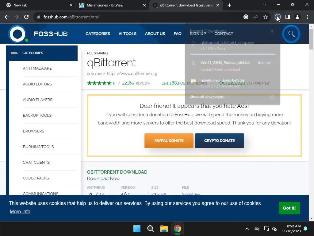The width and height of the screenshot is (314, 236).
Task: Select CODEC PACKS category
Action: (36, 178)
